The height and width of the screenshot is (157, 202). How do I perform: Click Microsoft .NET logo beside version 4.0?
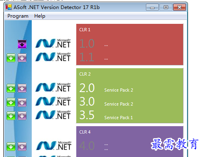click(54, 145)
